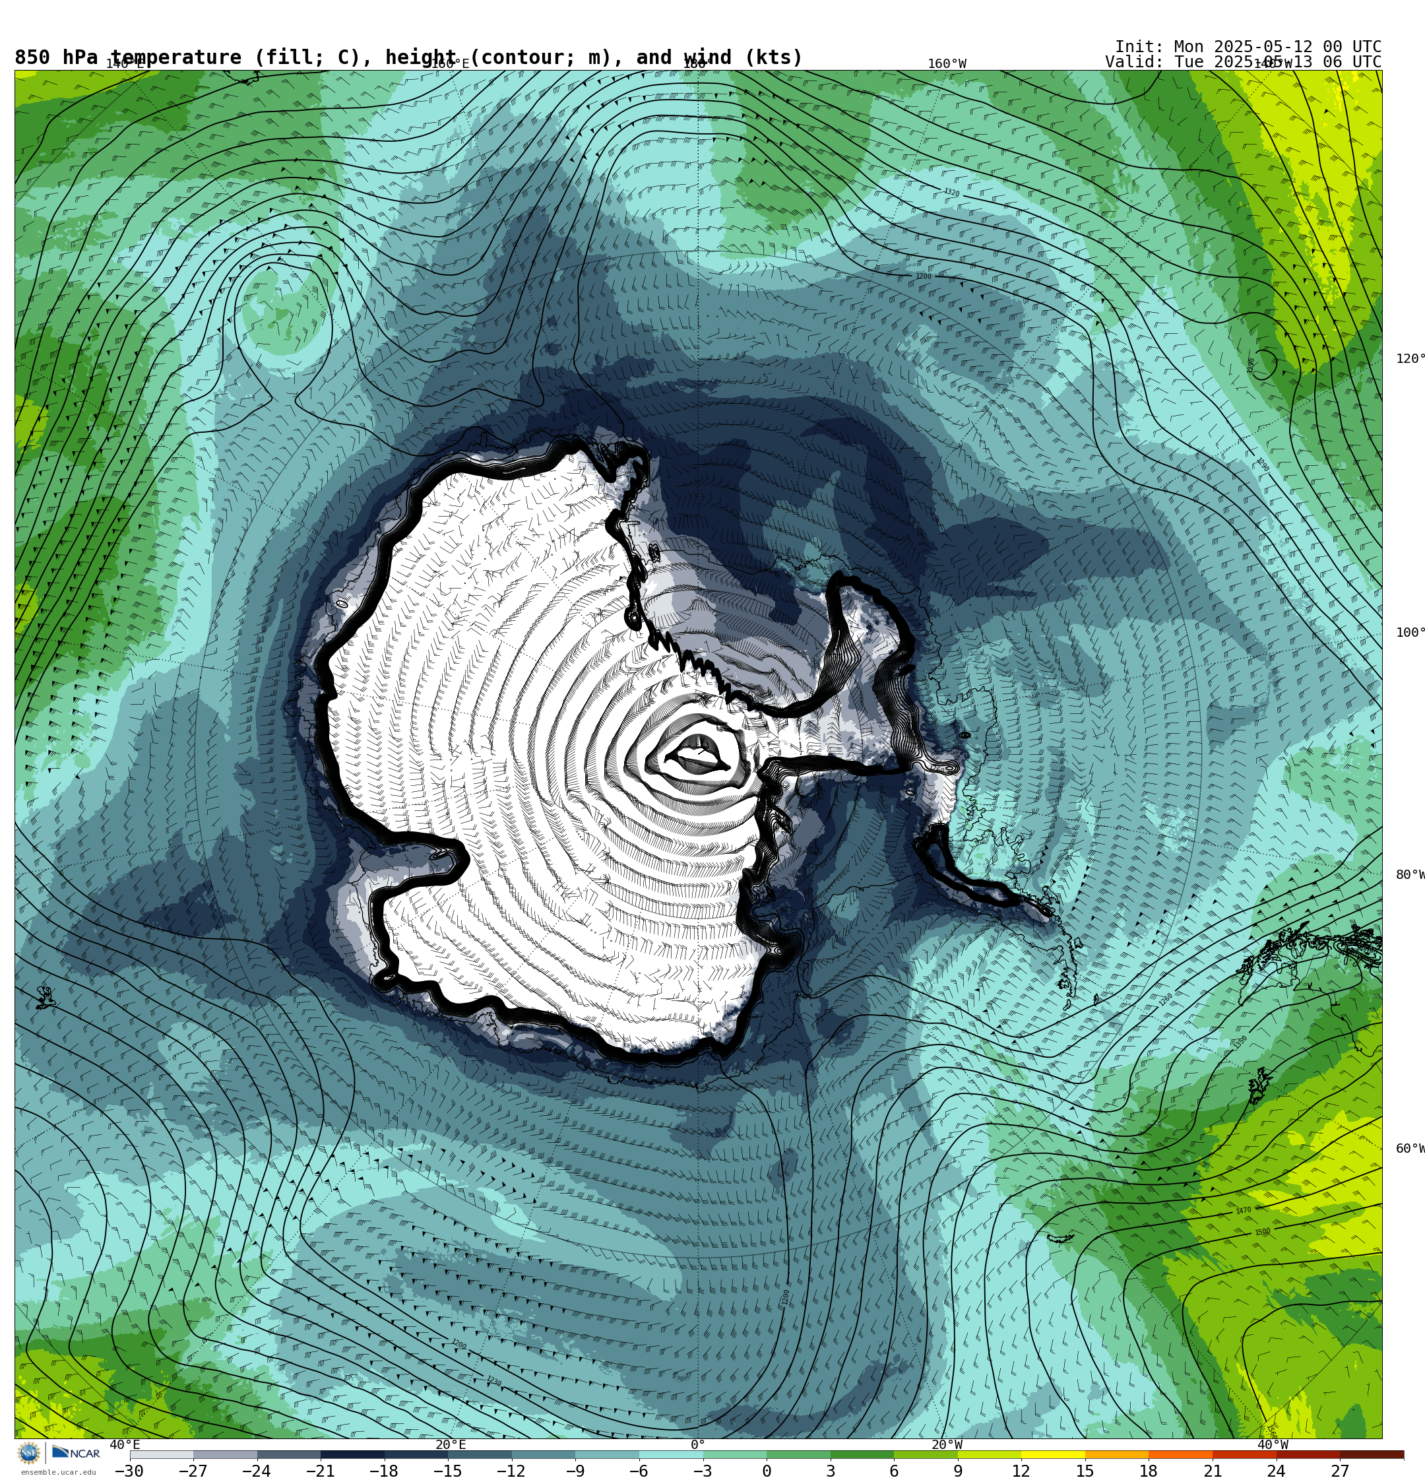Screen dimensions: 1425x1480
Task: Click the 0° longitude label at bottom
Action: click(x=698, y=1444)
